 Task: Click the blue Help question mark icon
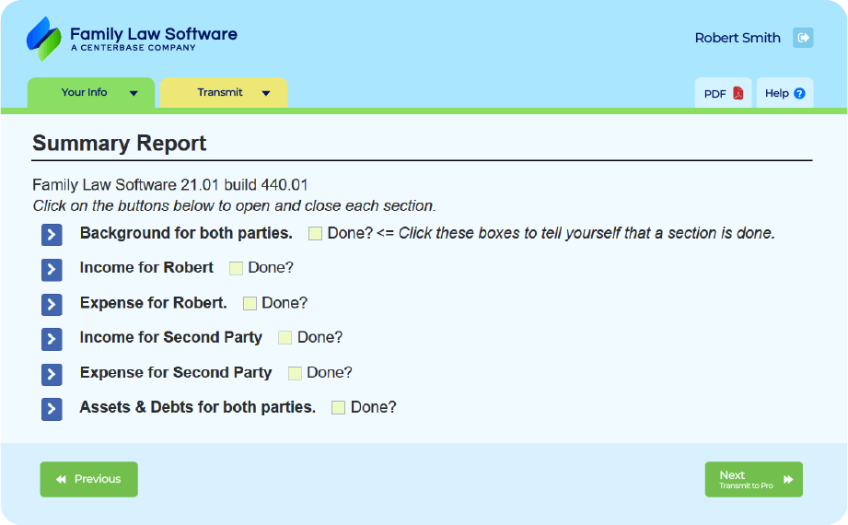[x=799, y=93]
